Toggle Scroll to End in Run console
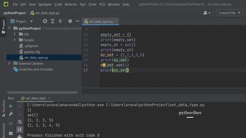 20,130
